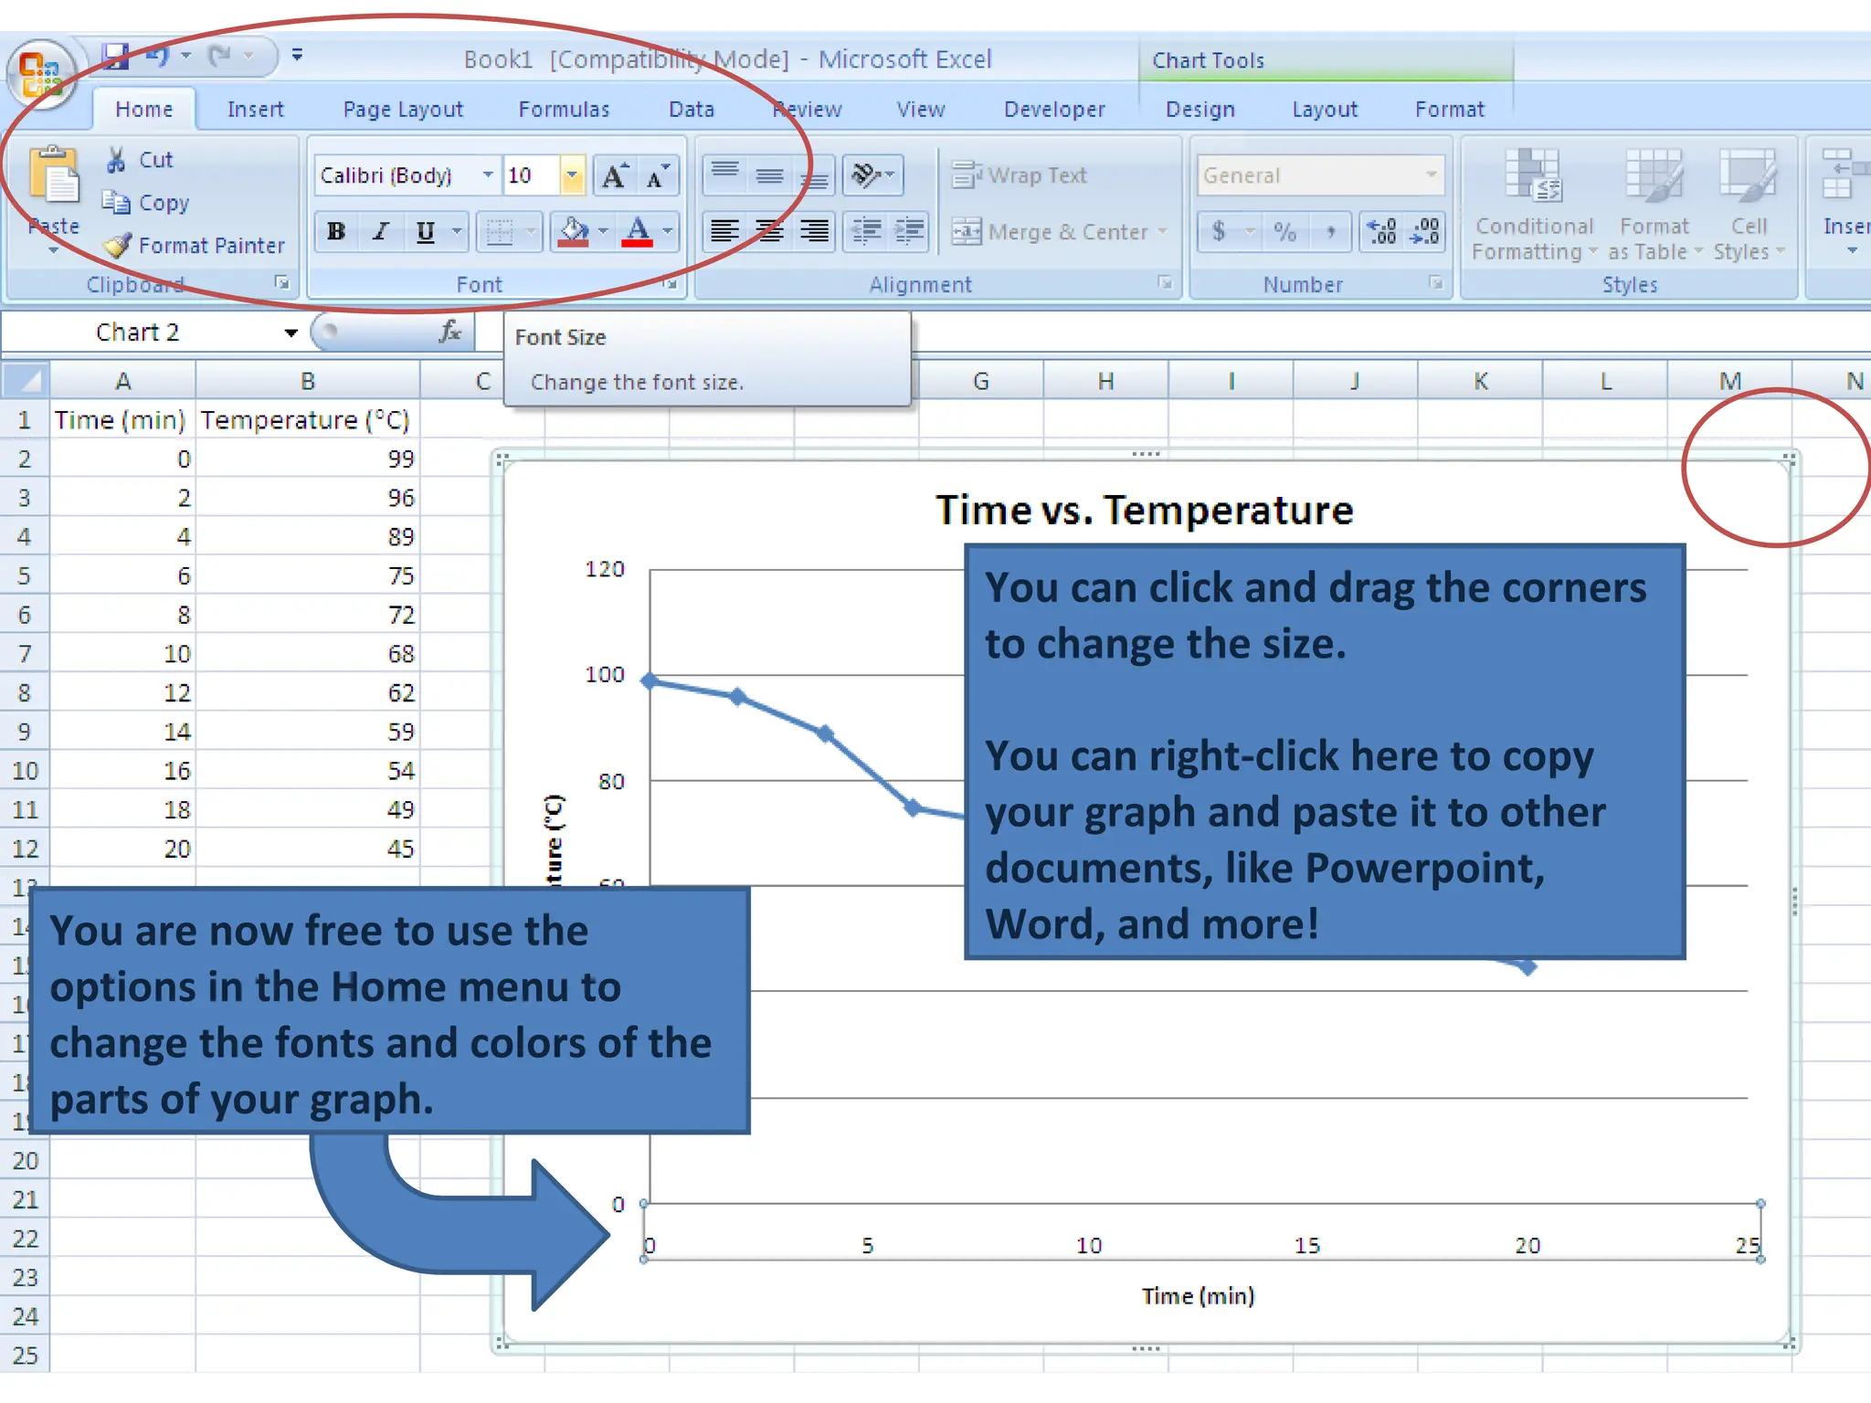Click the red Font Color button
Screen dimensions: 1871x1403
coord(638,231)
